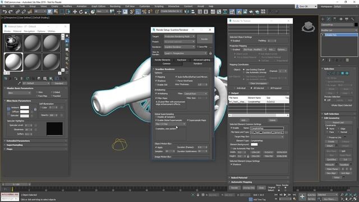The height and width of the screenshot is (202, 359).
Task: Open the Renderer dropdown in Render Setup
Action: pos(179,47)
